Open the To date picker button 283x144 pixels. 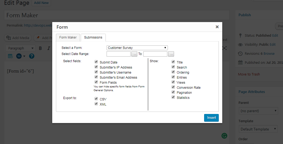click(171, 54)
